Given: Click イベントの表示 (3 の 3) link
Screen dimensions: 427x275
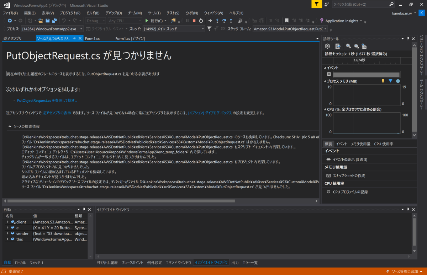Looking at the screenshot, I should [x=350, y=160].
